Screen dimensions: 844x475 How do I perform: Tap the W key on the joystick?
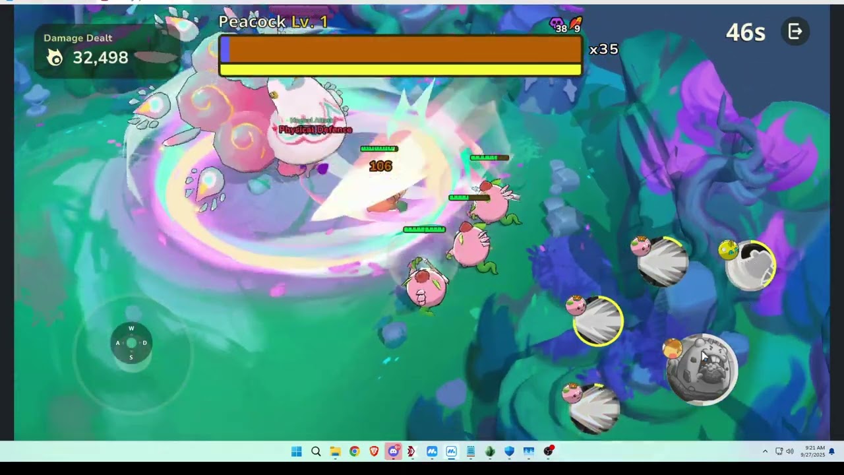click(x=131, y=329)
